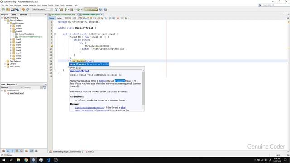Open the default config dropdown
Viewport: 290px width, 163px height.
point(43,10)
